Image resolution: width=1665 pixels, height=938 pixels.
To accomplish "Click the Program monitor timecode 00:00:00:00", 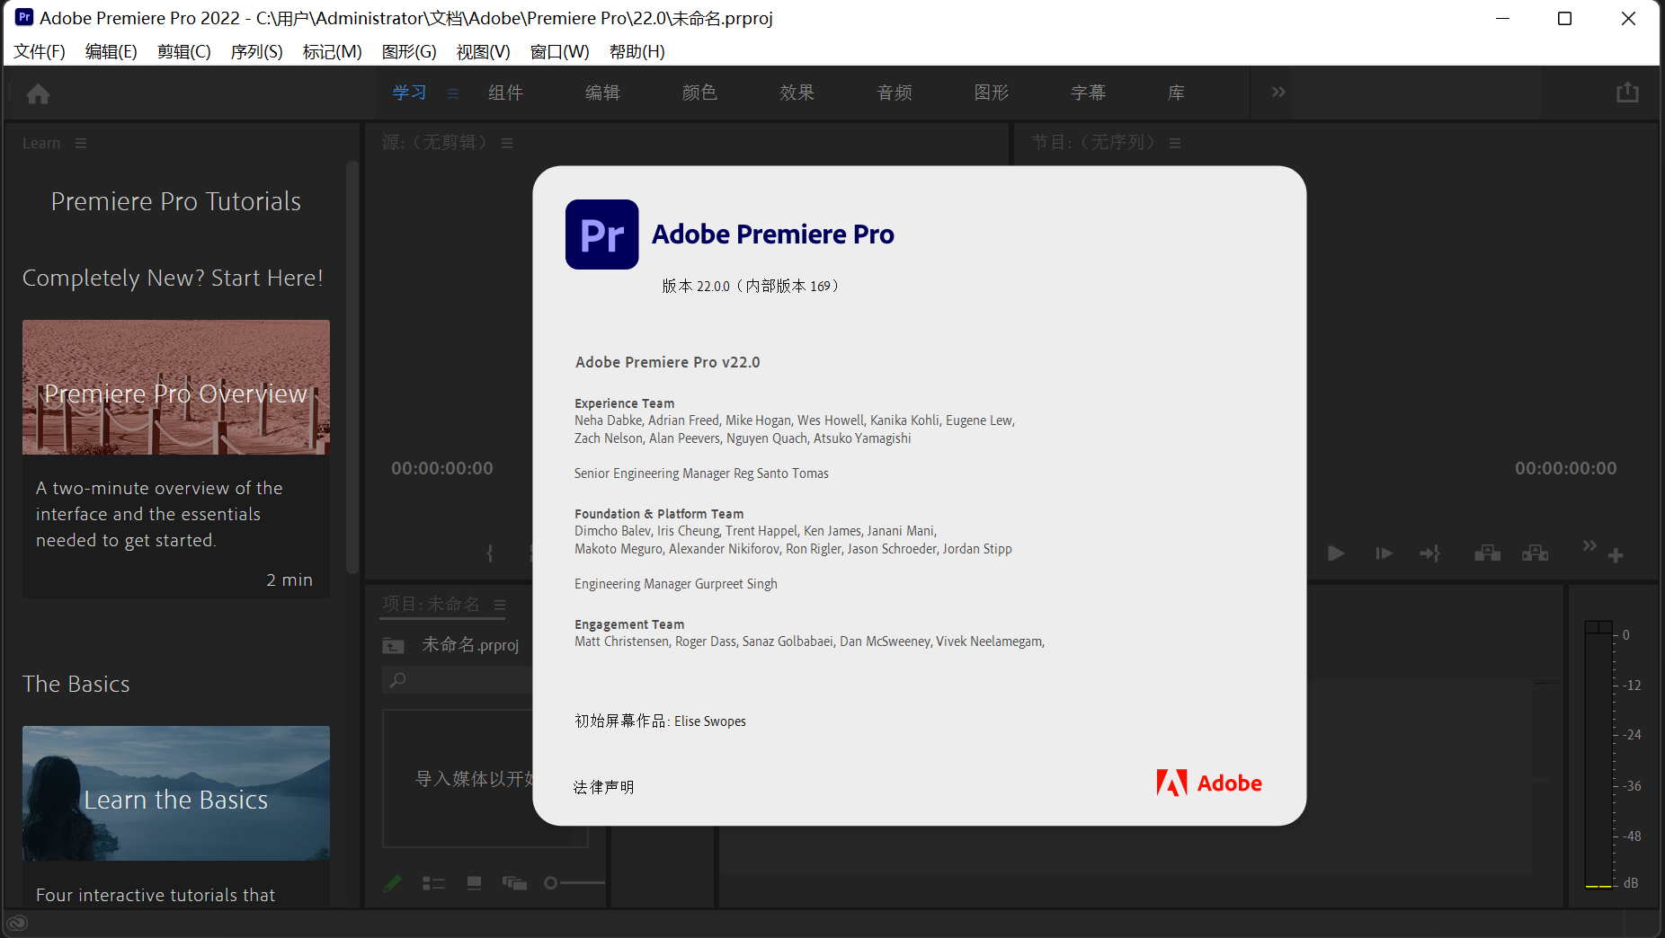I will (x=1565, y=468).
